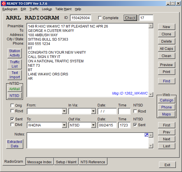The image size is (182, 172).
Task: Open Extracted Data
Action: click(15, 144)
